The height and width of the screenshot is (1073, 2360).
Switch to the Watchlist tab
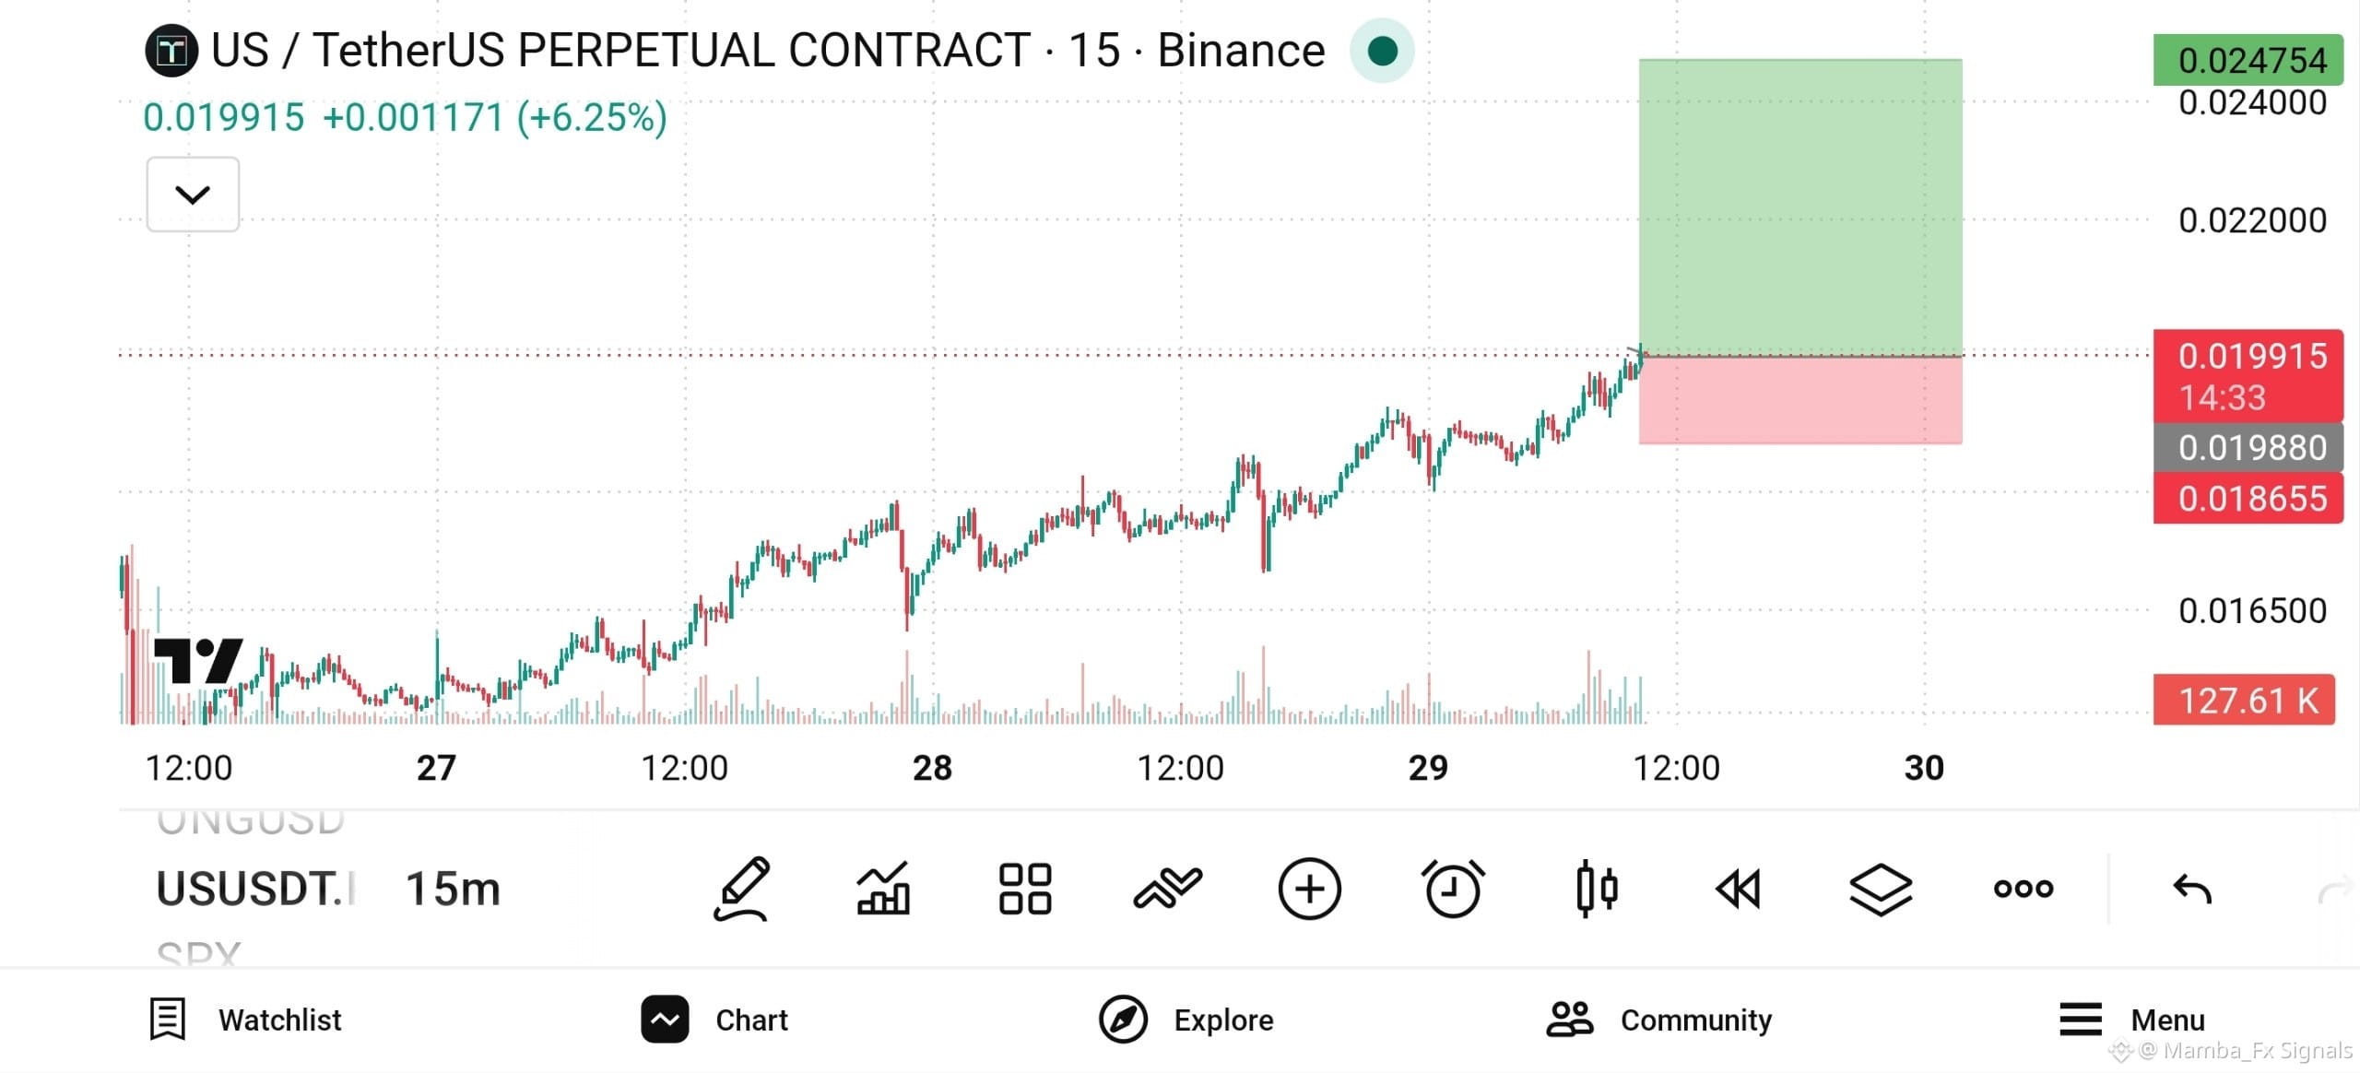click(245, 1020)
